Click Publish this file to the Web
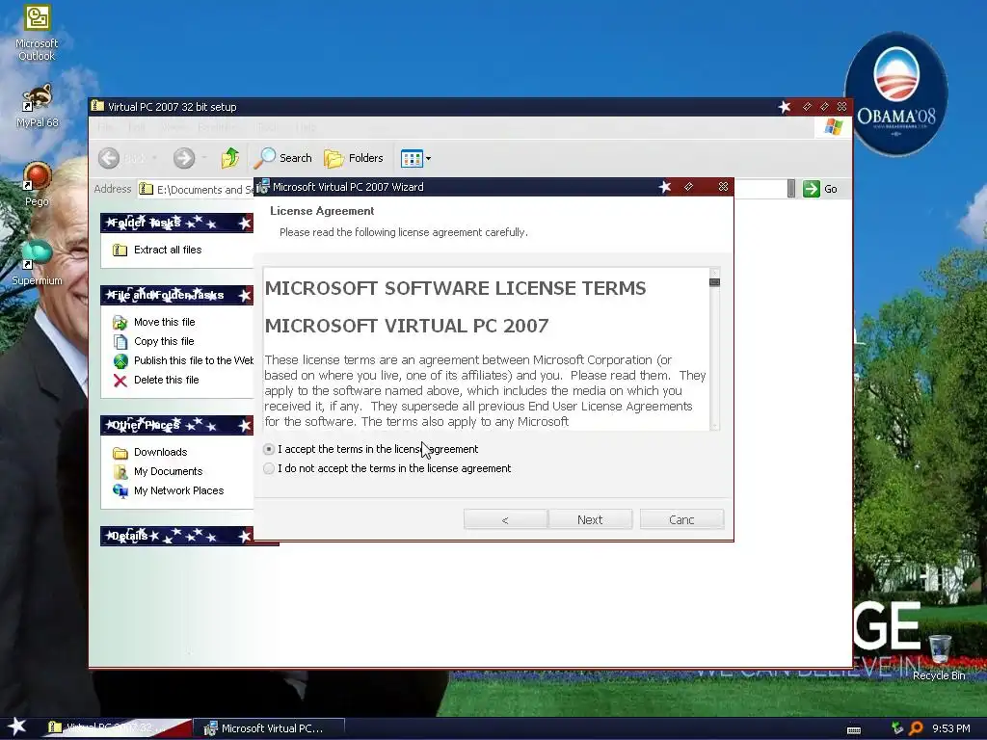 pos(193,360)
